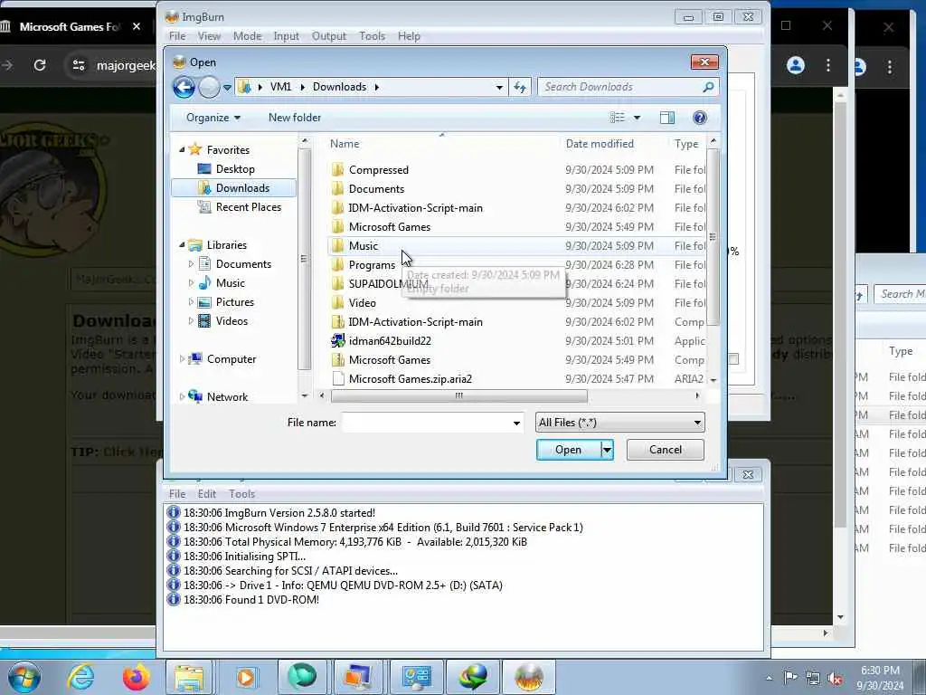
Task: Select Downloads in Favorites
Action: pyautogui.click(x=234, y=188)
